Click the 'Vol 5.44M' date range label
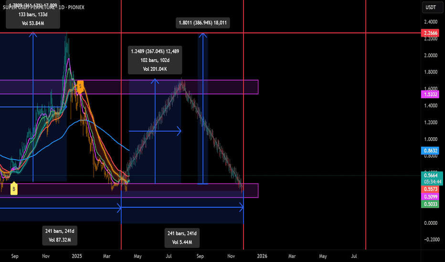Viewport: 445px width, 262px height. click(182, 238)
